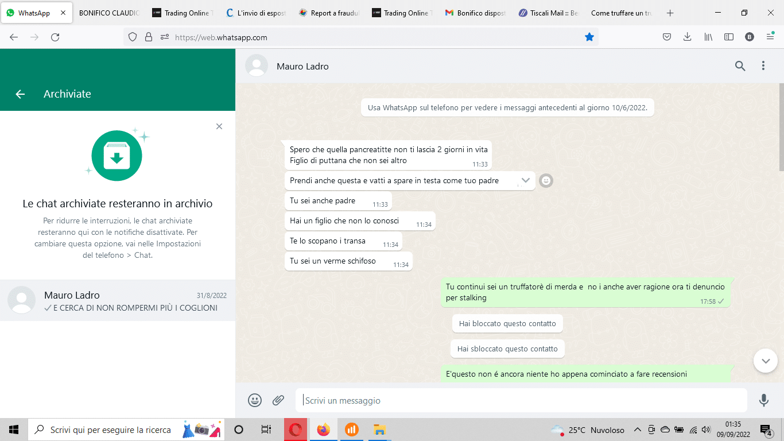The height and width of the screenshot is (441, 784).
Task: Click the 'Hai sbloccato questo contatto' notice
Action: click(x=507, y=349)
